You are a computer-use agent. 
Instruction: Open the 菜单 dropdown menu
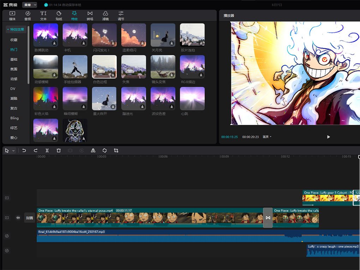[x=29, y=5]
